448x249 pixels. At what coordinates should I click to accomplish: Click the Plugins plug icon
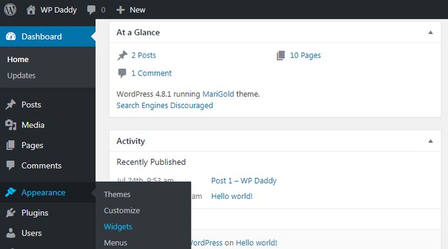click(11, 213)
